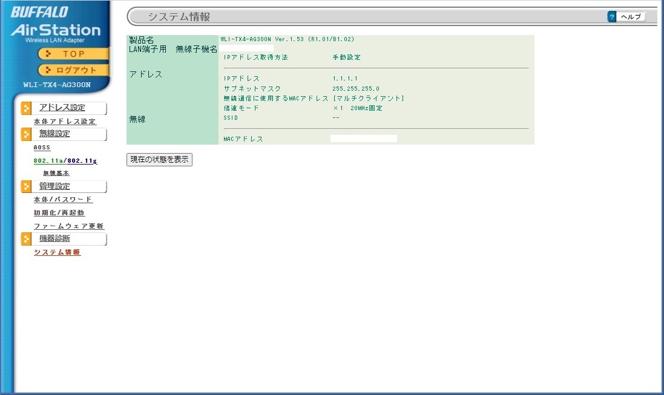Open the アドレス設定 menu section
Viewport: 664px width, 395px height.
click(x=62, y=108)
